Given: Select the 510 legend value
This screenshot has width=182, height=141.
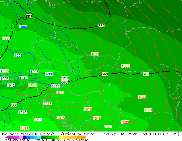Looking at the screenshot, I should click(x=30, y=140).
